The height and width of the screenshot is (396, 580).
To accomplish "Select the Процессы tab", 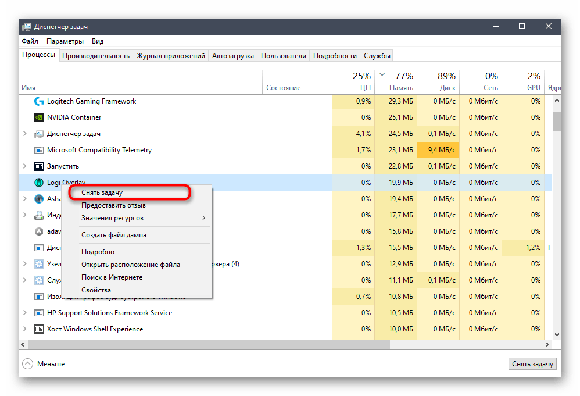I will 38,55.
